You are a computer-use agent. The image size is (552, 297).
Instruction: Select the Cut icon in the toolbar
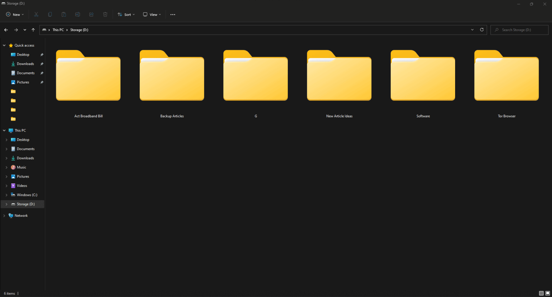(x=36, y=14)
